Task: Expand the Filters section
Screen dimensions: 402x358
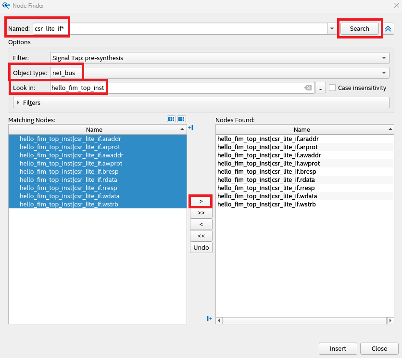Action: coord(201,102)
